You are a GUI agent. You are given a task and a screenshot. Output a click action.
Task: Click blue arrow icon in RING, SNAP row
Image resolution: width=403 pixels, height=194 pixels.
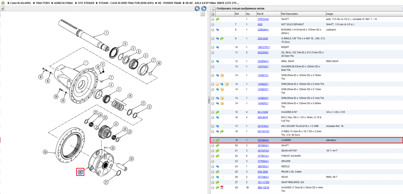pos(218,61)
